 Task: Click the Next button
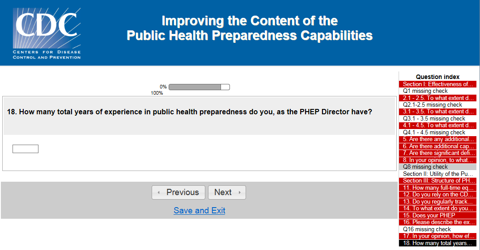(227, 192)
